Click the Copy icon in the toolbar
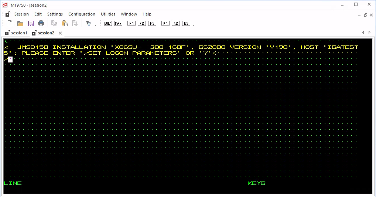This screenshot has width=376, height=197. [x=54, y=23]
